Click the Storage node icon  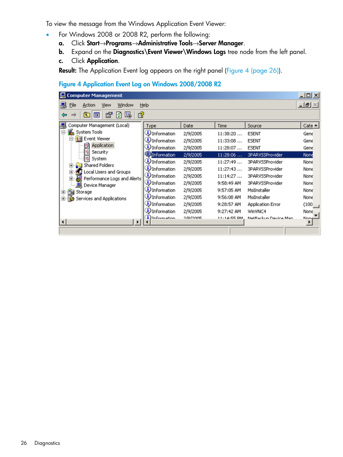(71, 192)
